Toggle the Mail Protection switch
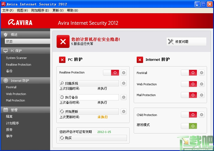Image resolution: width=214 pixels, height=151 pixels. 189,95
